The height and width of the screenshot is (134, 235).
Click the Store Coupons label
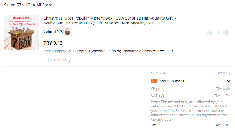[172, 81]
